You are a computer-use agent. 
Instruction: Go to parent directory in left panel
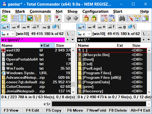(x=73, y=34)
